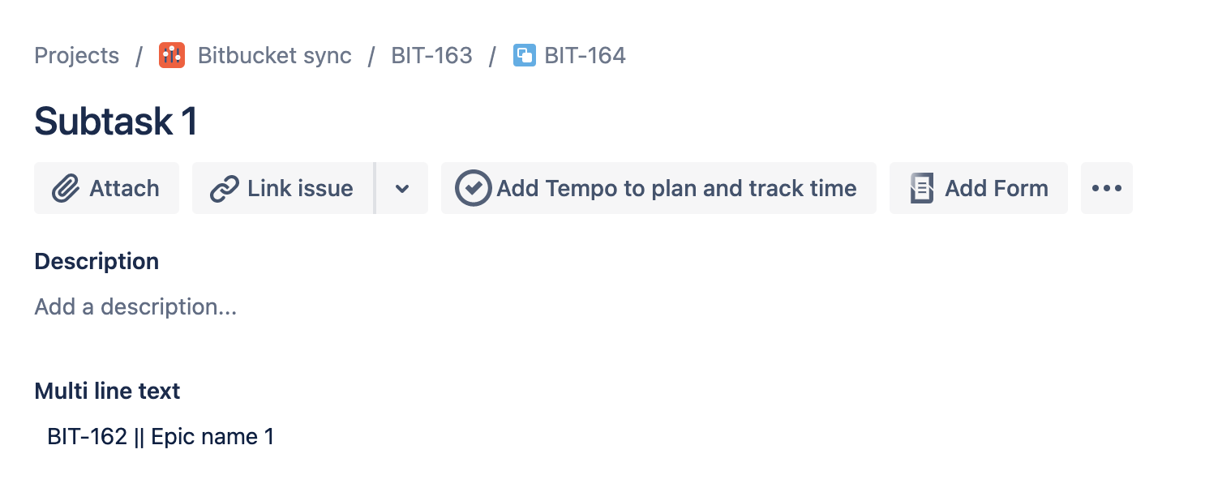The height and width of the screenshot is (488, 1205).
Task: Click the Description heading label
Action: coord(96,261)
